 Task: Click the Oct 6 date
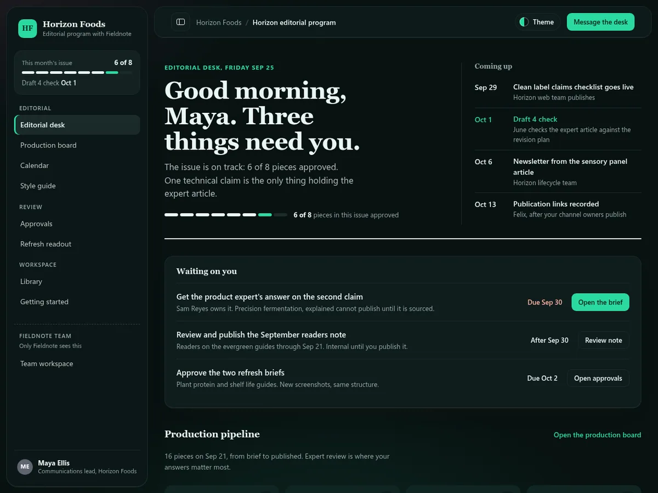[x=484, y=162]
